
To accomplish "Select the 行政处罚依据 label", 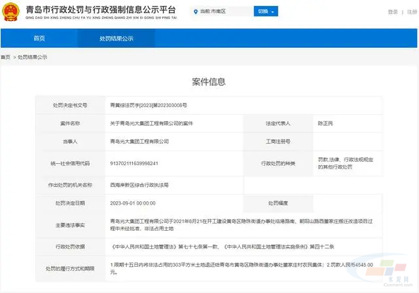I will (70, 246).
